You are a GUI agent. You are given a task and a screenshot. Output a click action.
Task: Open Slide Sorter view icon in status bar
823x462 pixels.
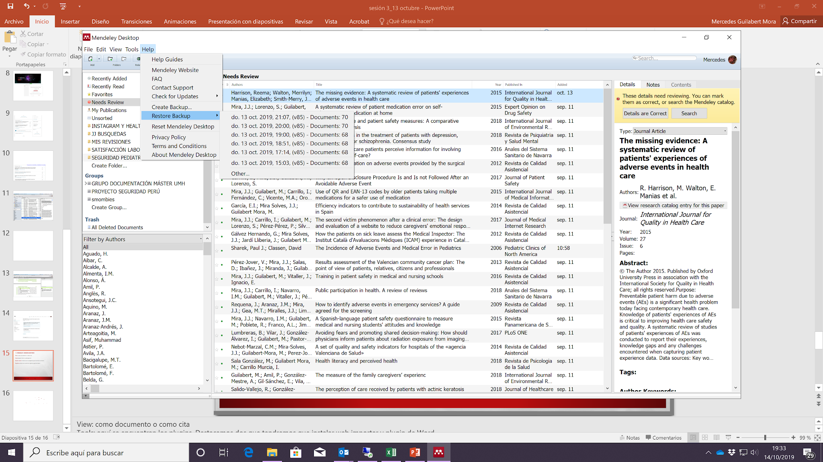point(705,438)
